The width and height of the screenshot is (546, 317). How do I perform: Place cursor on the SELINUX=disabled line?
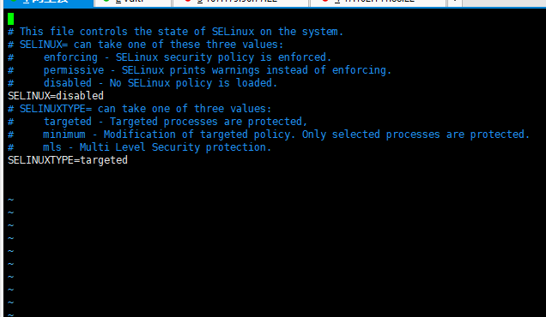(x=56, y=96)
